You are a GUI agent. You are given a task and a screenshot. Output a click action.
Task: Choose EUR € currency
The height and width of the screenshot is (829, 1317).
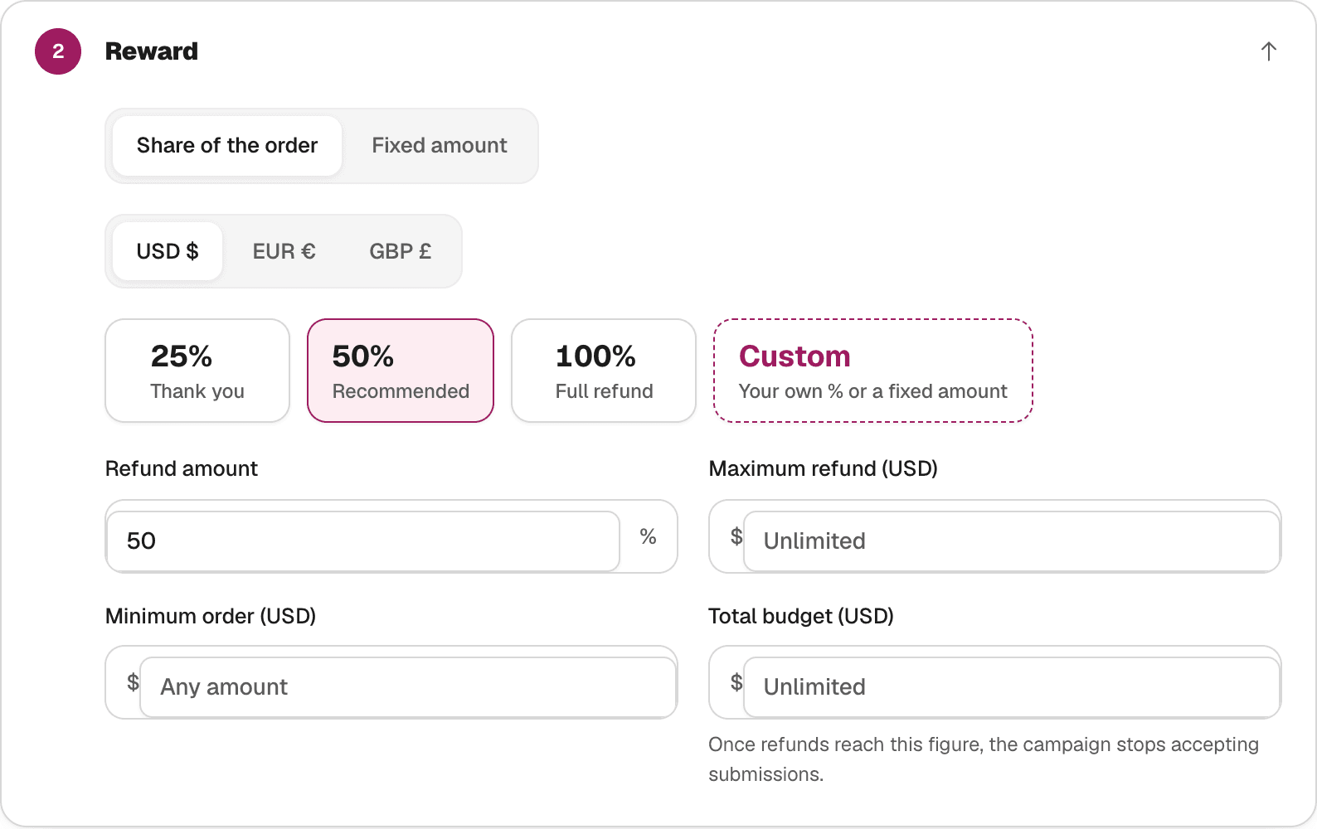click(x=284, y=251)
